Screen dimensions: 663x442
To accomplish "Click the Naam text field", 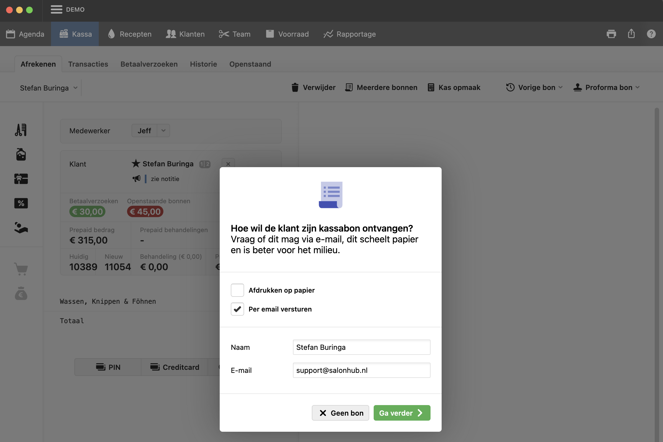I will pyautogui.click(x=361, y=347).
